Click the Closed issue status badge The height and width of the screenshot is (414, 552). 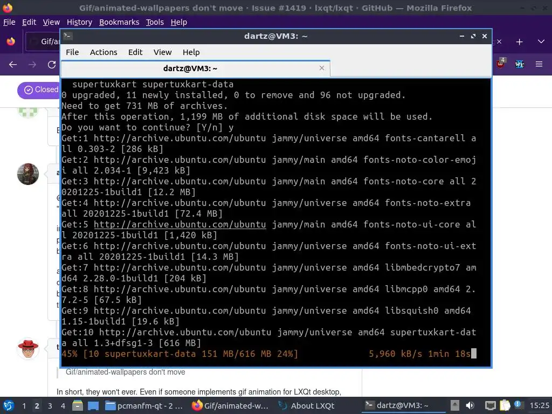(x=38, y=90)
